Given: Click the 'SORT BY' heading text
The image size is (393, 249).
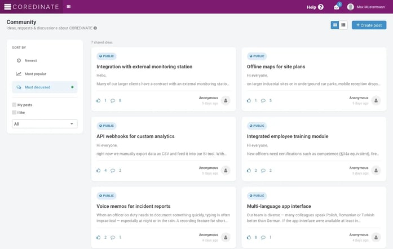Looking at the screenshot, I should coord(19,47).
